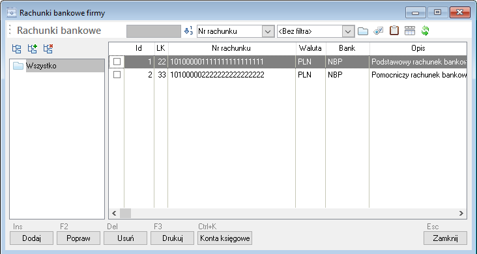
Task: Click the Waluta column header
Action: tap(310, 48)
